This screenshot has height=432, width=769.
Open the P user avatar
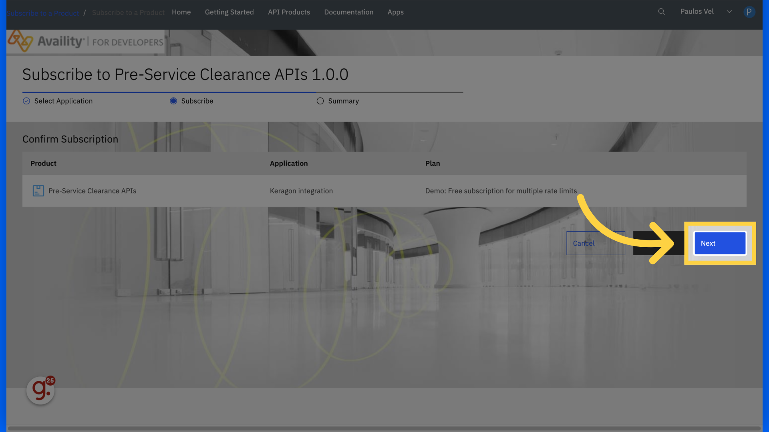click(x=749, y=12)
